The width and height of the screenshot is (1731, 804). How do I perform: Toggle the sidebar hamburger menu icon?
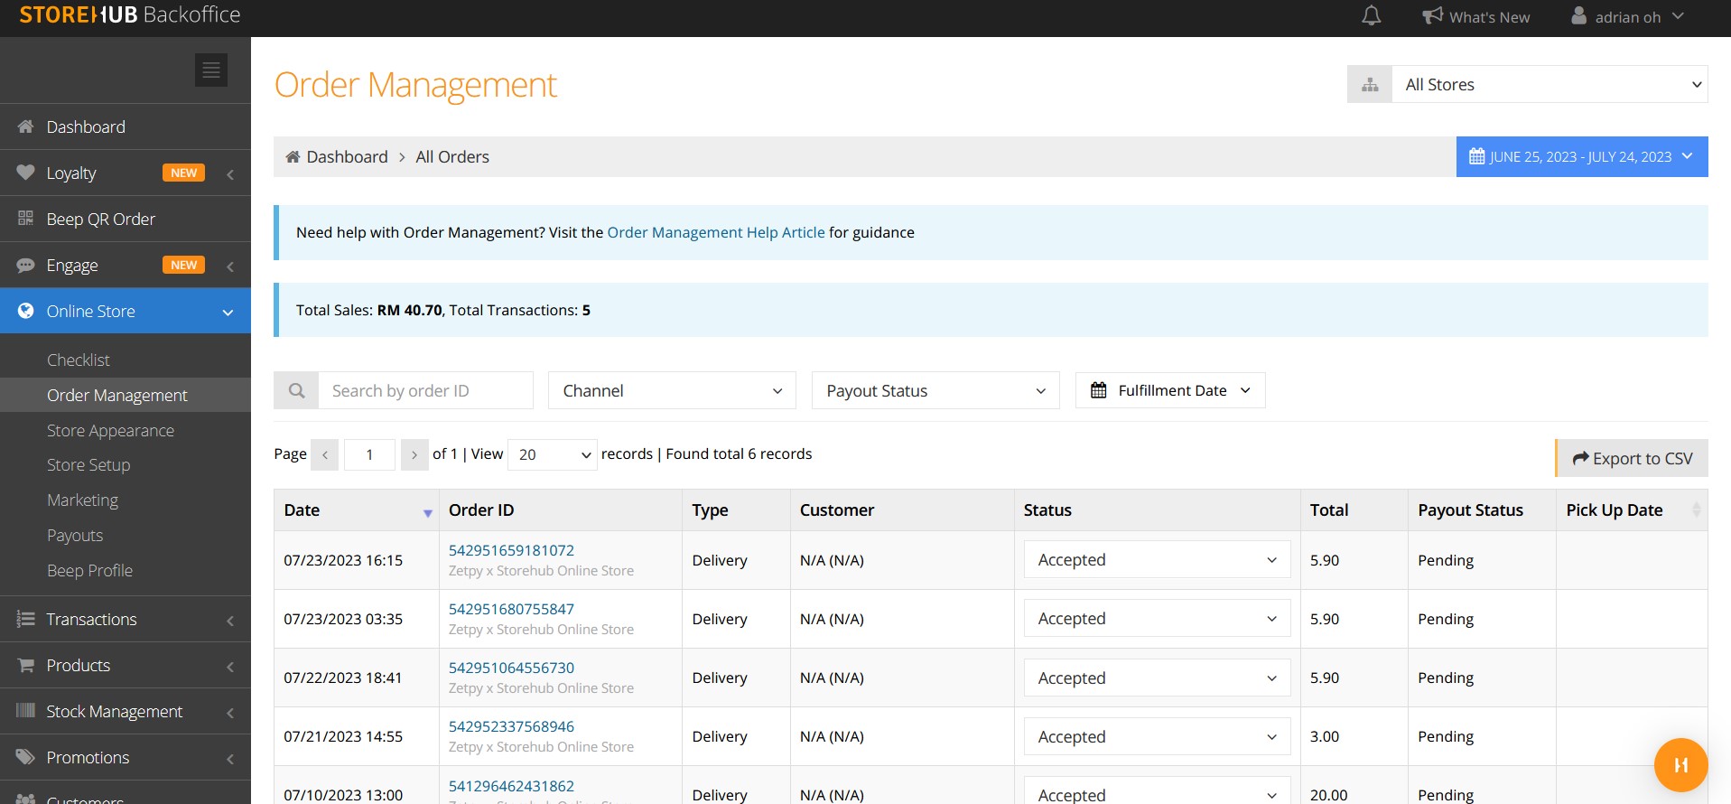(x=211, y=70)
